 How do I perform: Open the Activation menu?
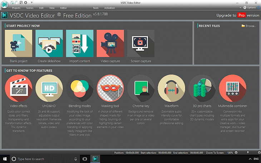pos(109,8)
